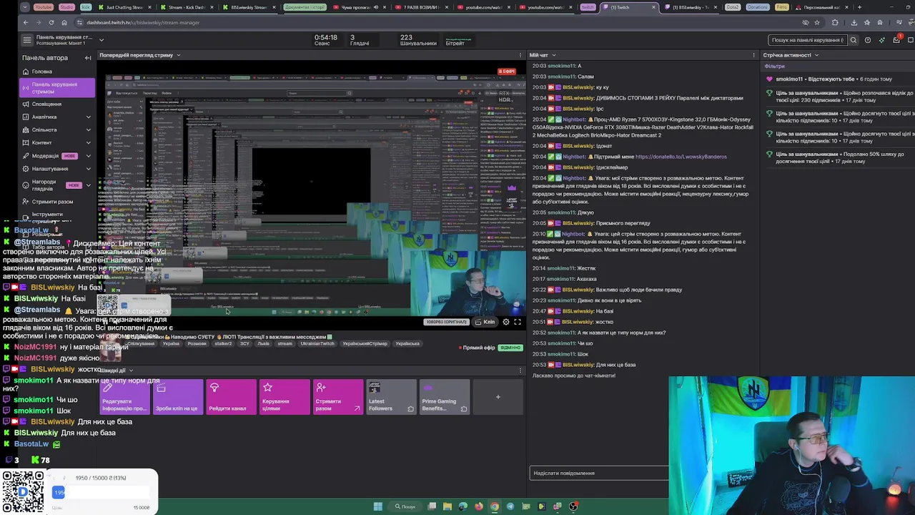Image resolution: width=915 pixels, height=515 pixels.
Task: Click the ВІДМІННО connection status badge
Action: point(510,348)
